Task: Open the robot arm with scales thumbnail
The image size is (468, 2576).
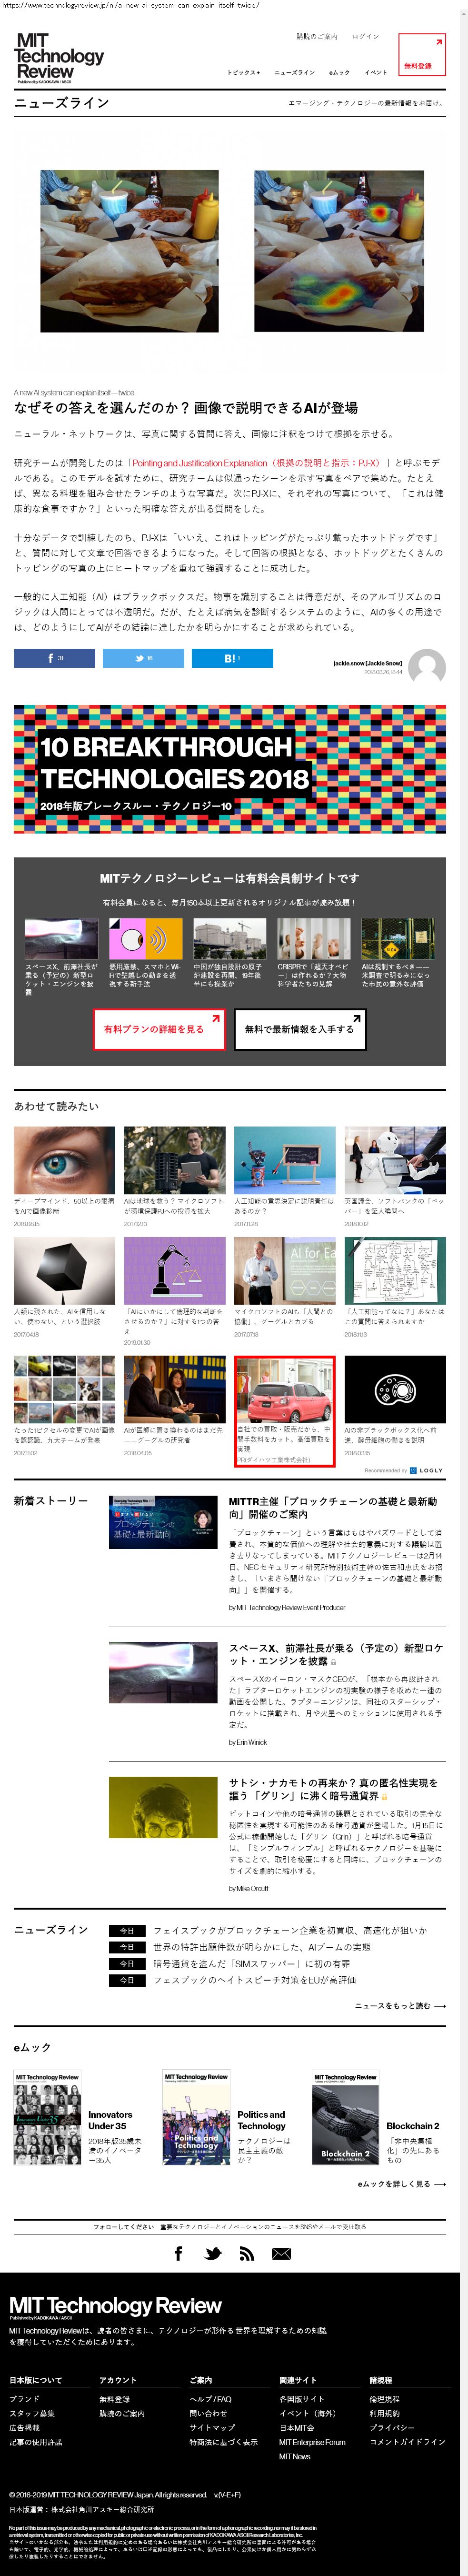Action: pyautogui.click(x=174, y=1271)
